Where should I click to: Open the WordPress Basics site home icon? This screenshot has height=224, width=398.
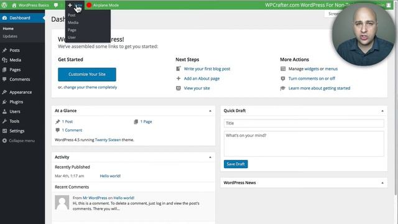tap(14, 5)
